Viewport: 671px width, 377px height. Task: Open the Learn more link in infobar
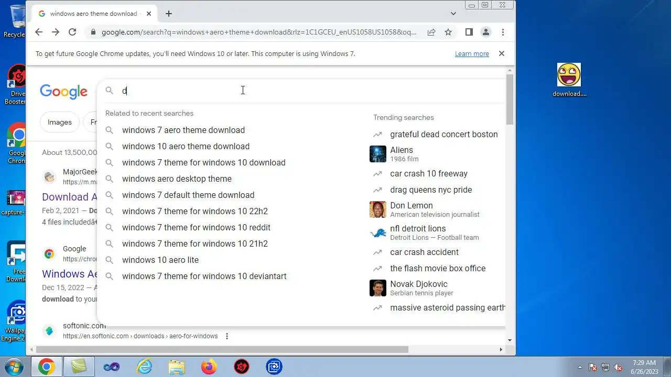click(472, 53)
